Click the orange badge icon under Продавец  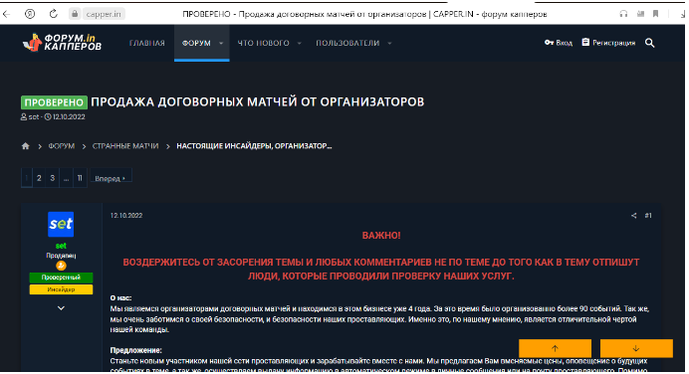[x=61, y=266]
